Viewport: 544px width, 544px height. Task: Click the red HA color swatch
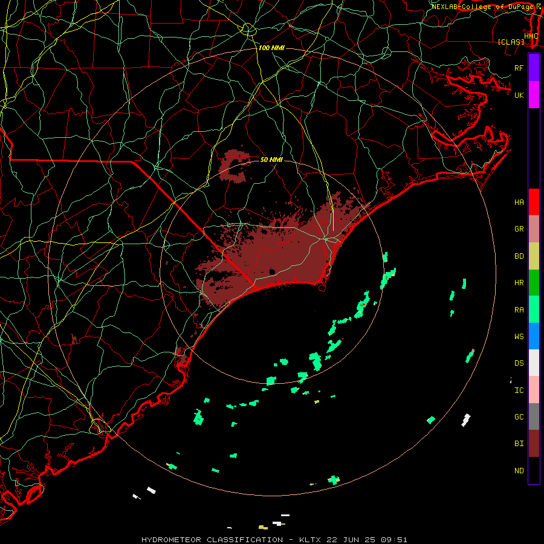point(534,202)
